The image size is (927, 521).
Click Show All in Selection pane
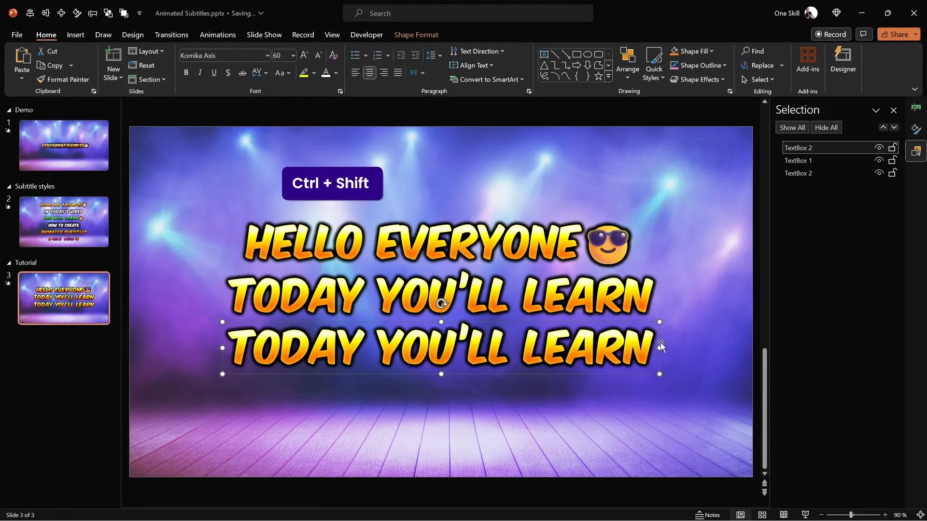pyautogui.click(x=792, y=127)
